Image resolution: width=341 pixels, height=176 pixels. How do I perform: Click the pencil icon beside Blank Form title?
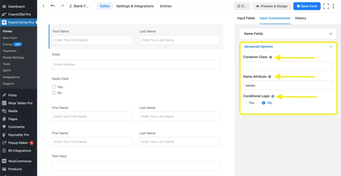pos(71,6)
